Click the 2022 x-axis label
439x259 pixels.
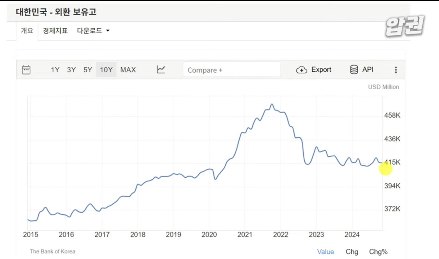(x=281, y=235)
